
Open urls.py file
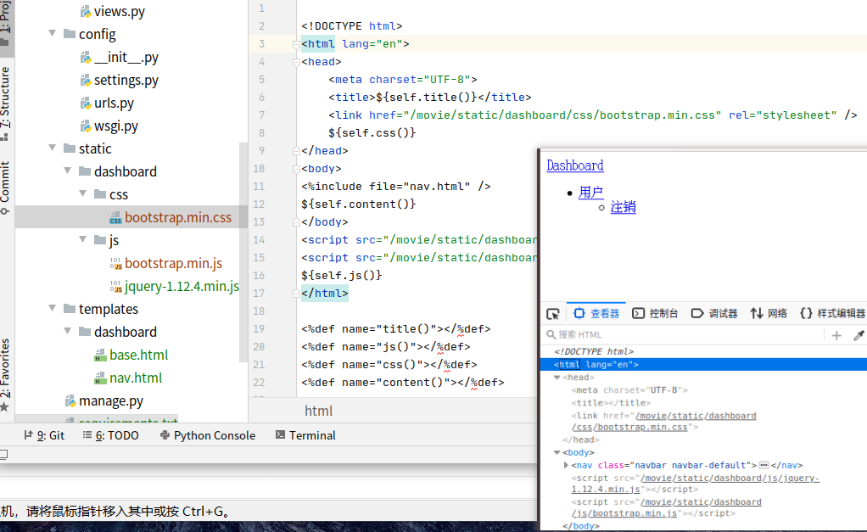pos(114,103)
